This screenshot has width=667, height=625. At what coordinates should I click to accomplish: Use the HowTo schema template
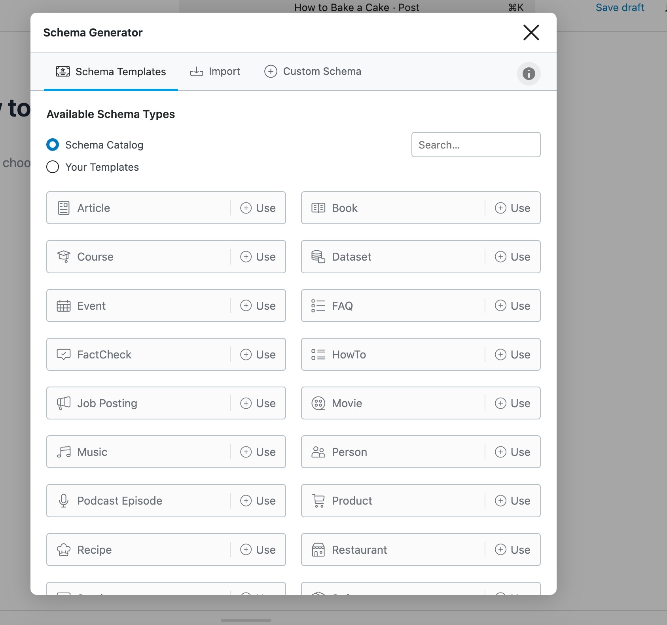pos(513,354)
